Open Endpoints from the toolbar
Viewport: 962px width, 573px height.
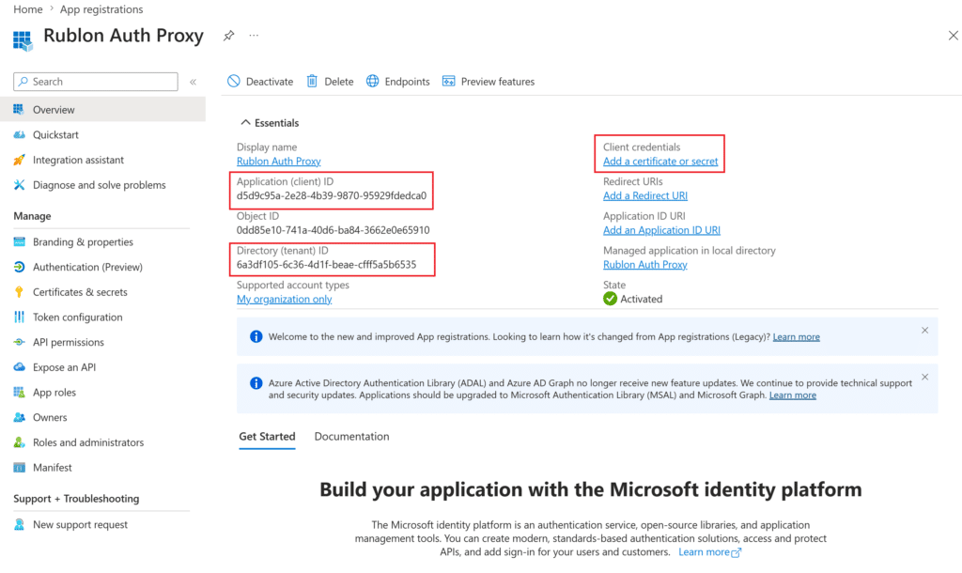click(398, 82)
